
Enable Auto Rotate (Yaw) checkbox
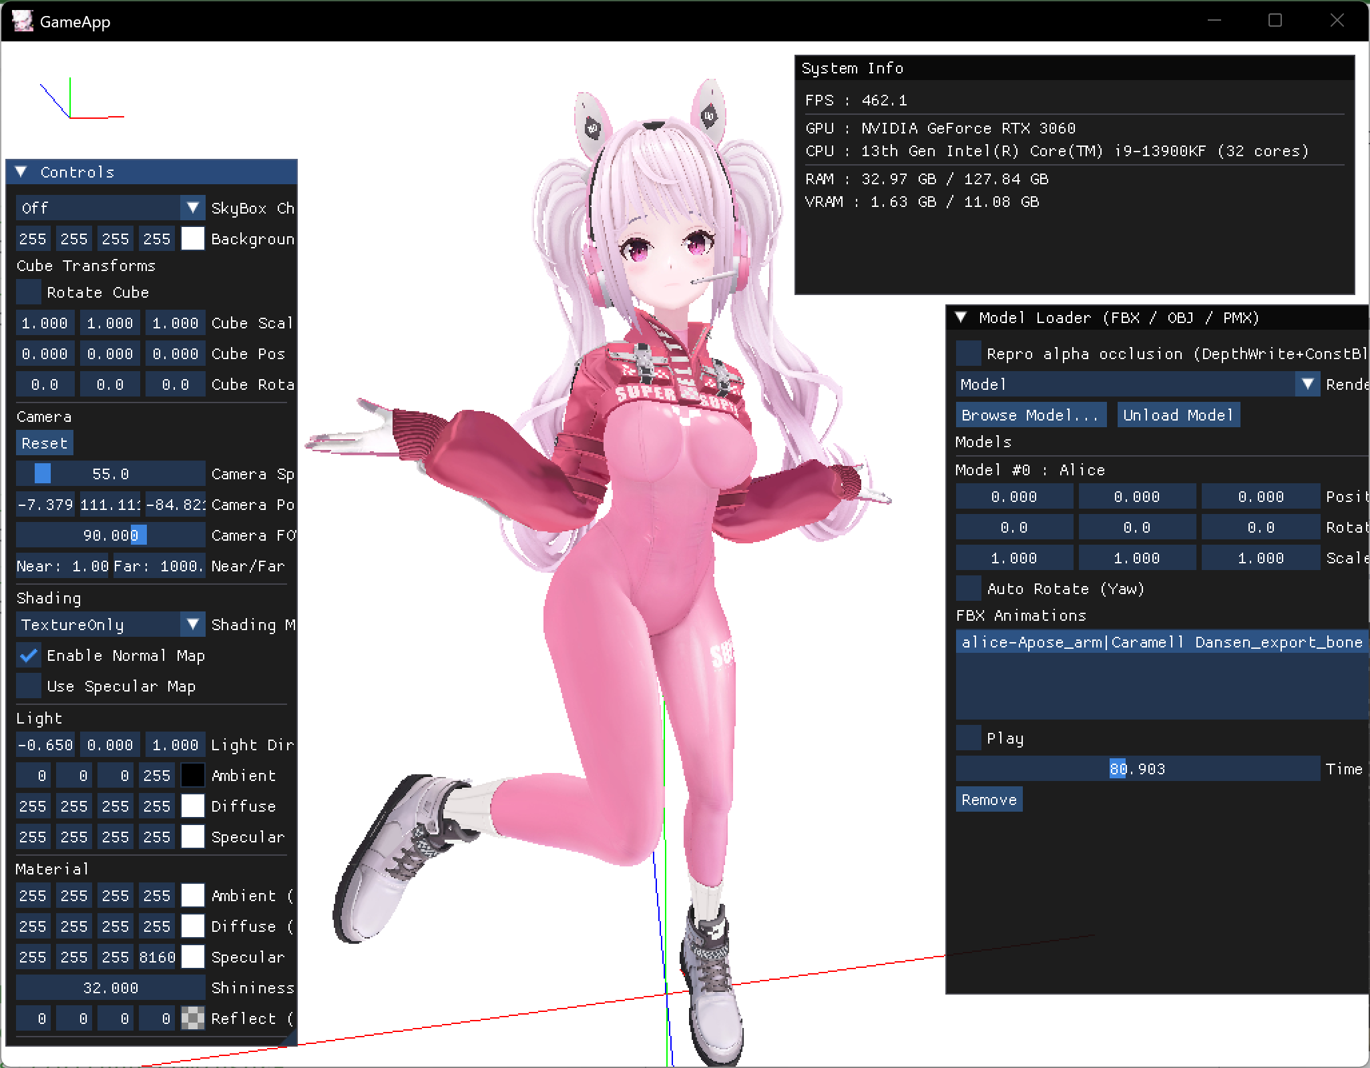tap(969, 589)
